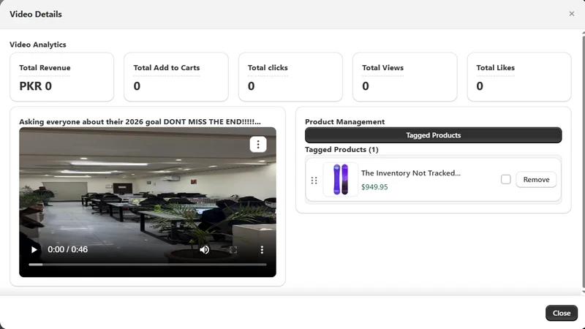Viewport: 585px width, 329px height.
Task: Close the Video Details dialog with X
Action: point(572,14)
